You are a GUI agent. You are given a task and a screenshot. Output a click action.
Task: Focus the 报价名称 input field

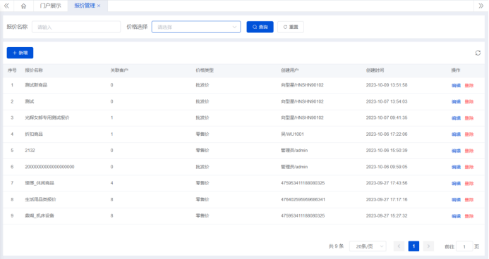76,27
